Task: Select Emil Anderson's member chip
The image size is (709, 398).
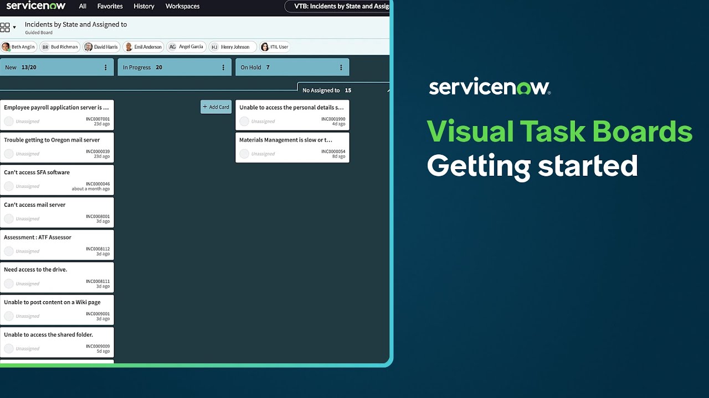Action: 143,47
